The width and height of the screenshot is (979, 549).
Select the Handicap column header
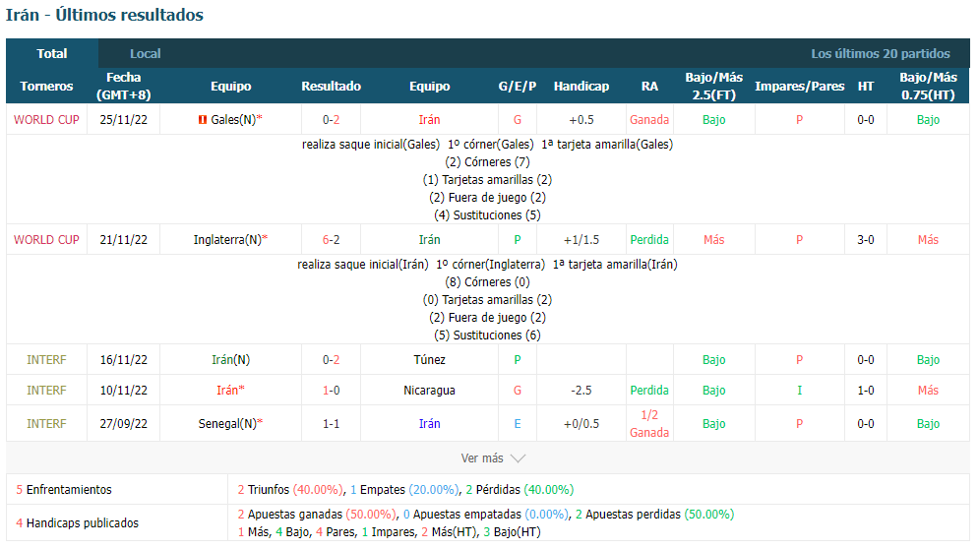click(x=581, y=87)
